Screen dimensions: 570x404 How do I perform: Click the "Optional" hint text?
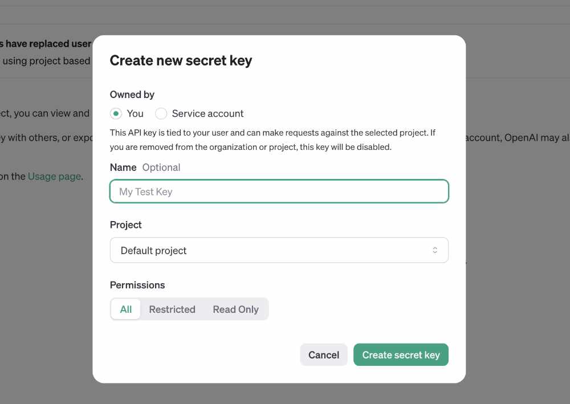[161, 168]
